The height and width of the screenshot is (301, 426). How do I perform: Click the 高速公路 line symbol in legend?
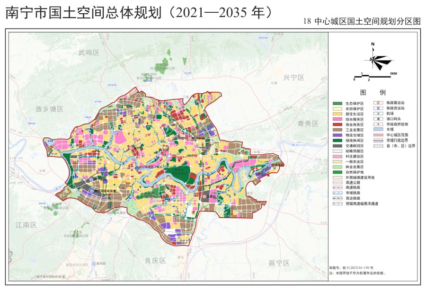tap(337, 183)
